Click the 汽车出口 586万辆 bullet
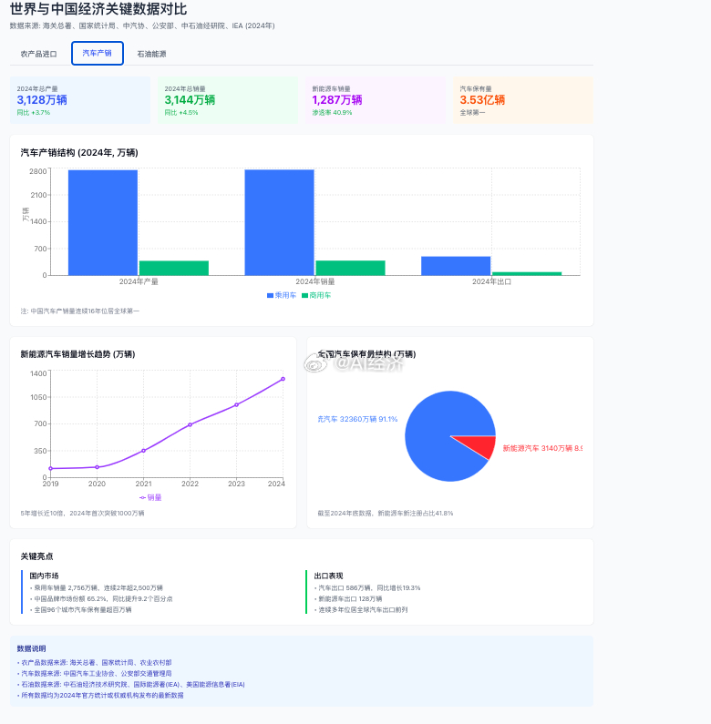Image resolution: width=711 pixels, height=724 pixels. point(367,587)
